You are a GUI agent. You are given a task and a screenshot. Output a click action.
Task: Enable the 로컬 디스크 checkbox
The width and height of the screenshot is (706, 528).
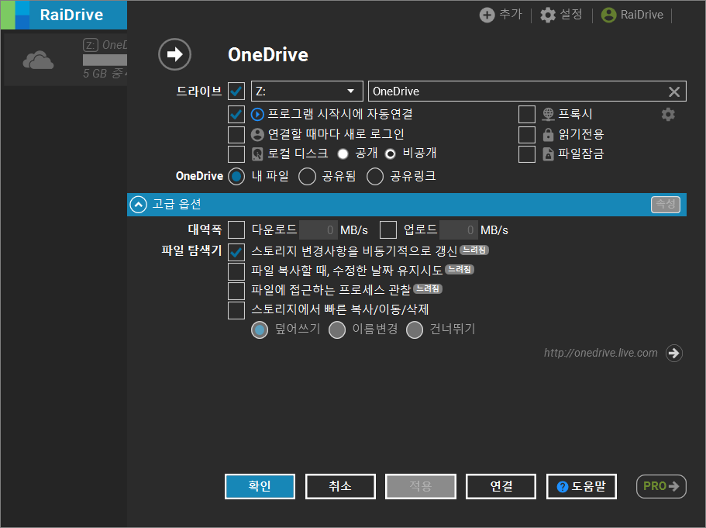[x=236, y=154]
